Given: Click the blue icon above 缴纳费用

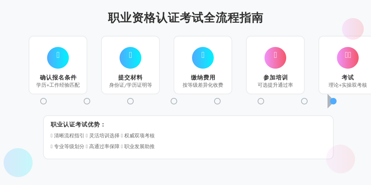Looking at the screenshot, I should click(203, 58).
